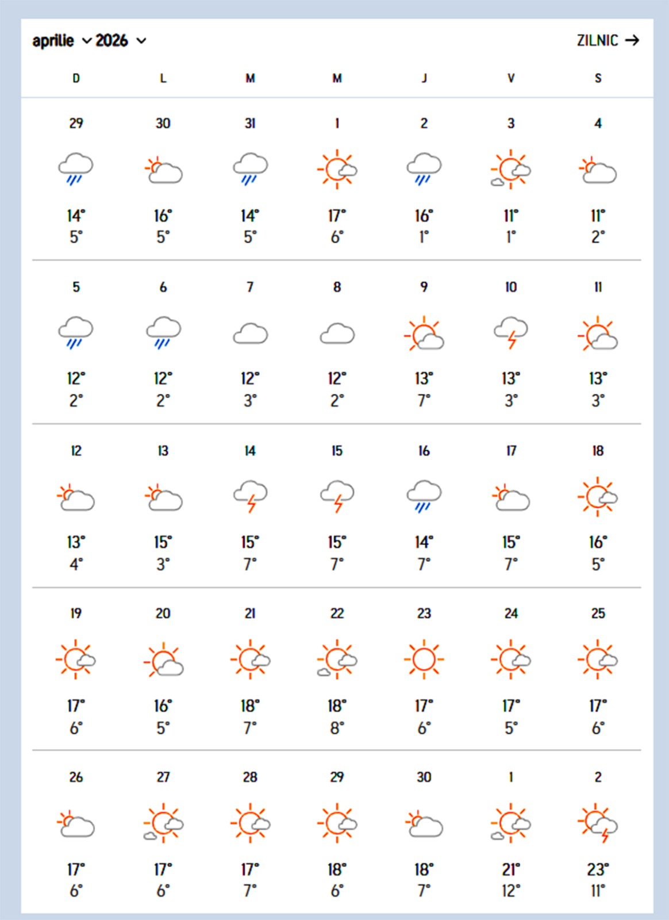Click the V weekday column header
The width and height of the screenshot is (669, 920).
coord(511,78)
